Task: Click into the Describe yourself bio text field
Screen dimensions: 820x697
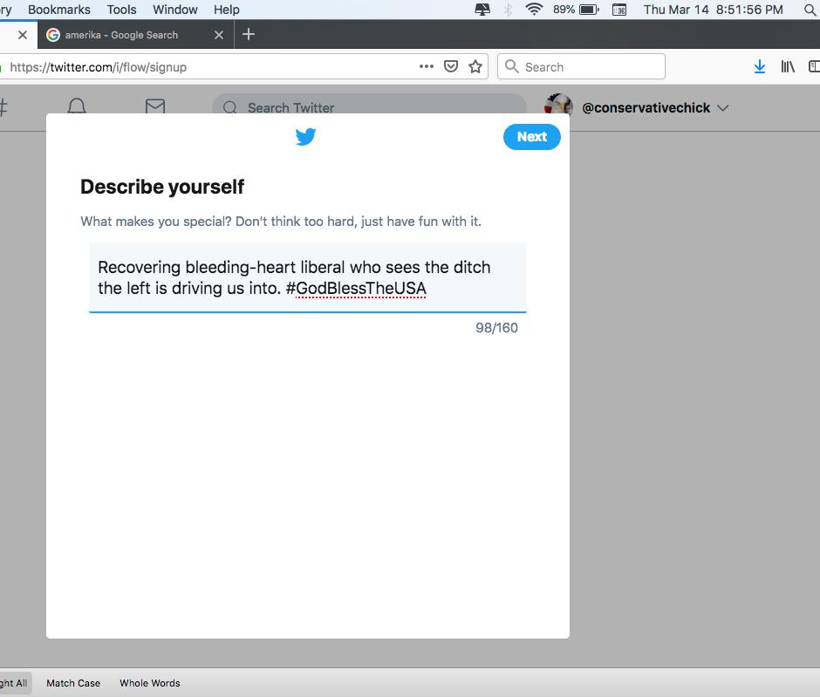Action: click(307, 277)
